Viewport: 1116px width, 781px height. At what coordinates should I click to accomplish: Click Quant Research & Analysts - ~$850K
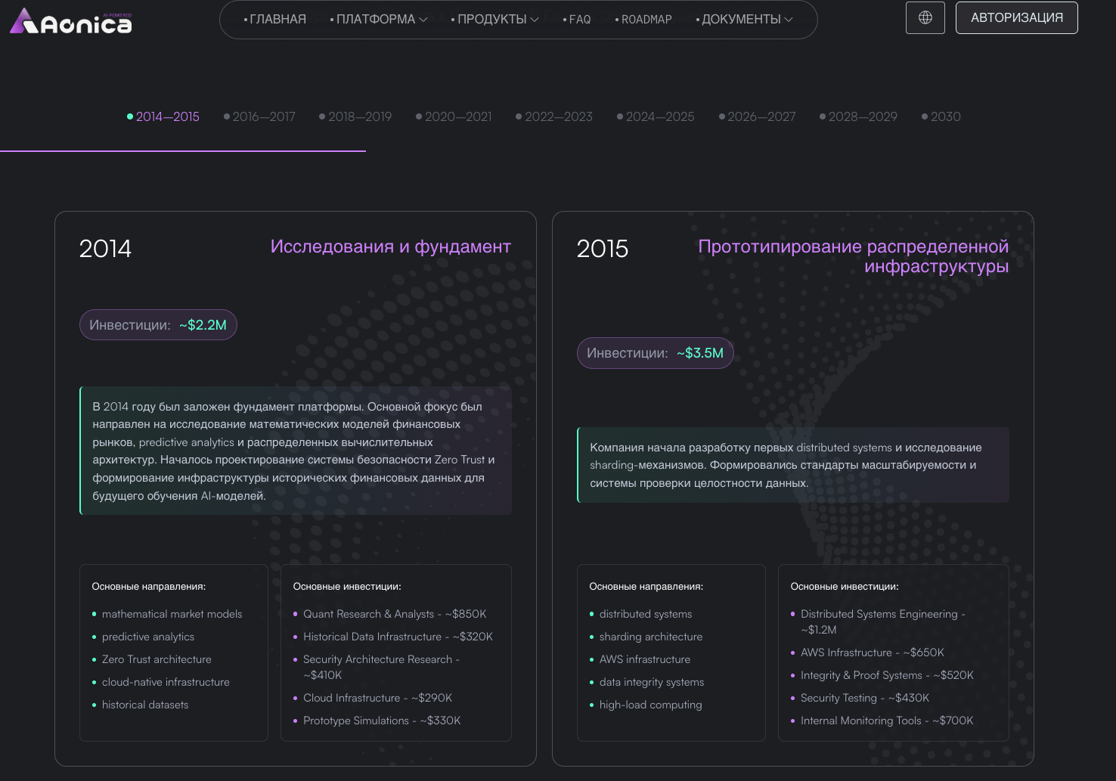(x=395, y=614)
